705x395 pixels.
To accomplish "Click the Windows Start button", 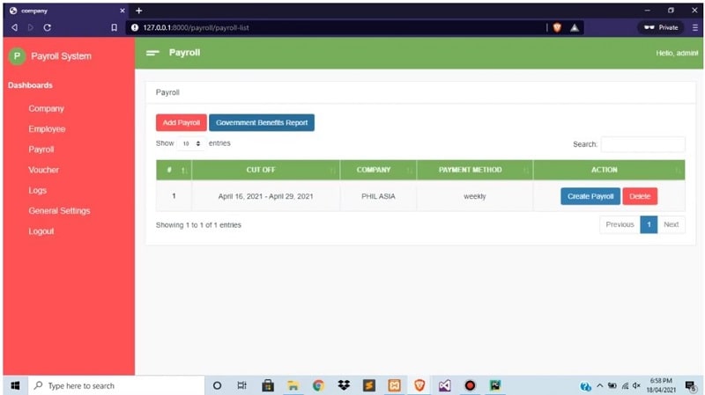I will pyautogui.click(x=15, y=385).
